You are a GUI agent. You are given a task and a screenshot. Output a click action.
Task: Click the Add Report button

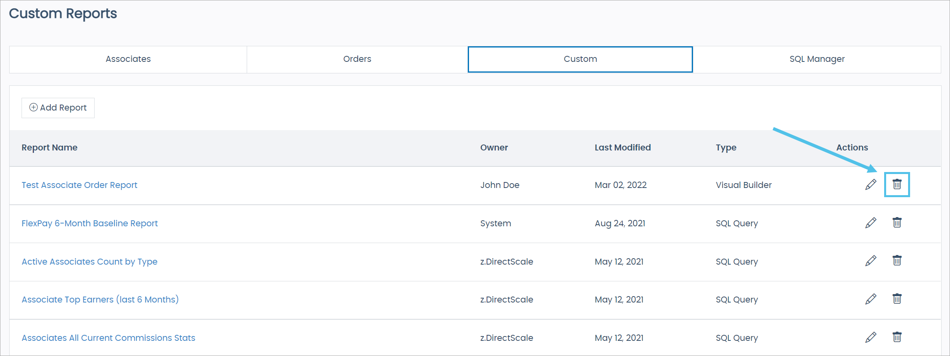click(58, 108)
